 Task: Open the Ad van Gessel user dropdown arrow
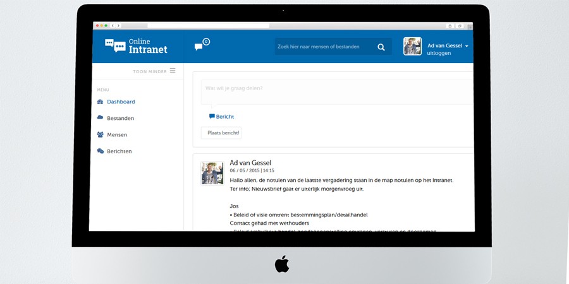467,46
